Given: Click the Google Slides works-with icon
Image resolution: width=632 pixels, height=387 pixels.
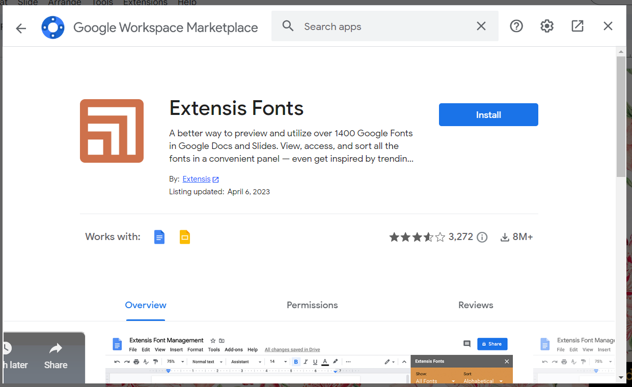Looking at the screenshot, I should coord(185,236).
